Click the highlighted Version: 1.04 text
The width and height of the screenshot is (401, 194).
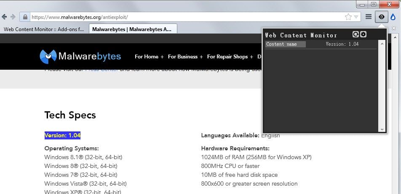click(x=62, y=135)
